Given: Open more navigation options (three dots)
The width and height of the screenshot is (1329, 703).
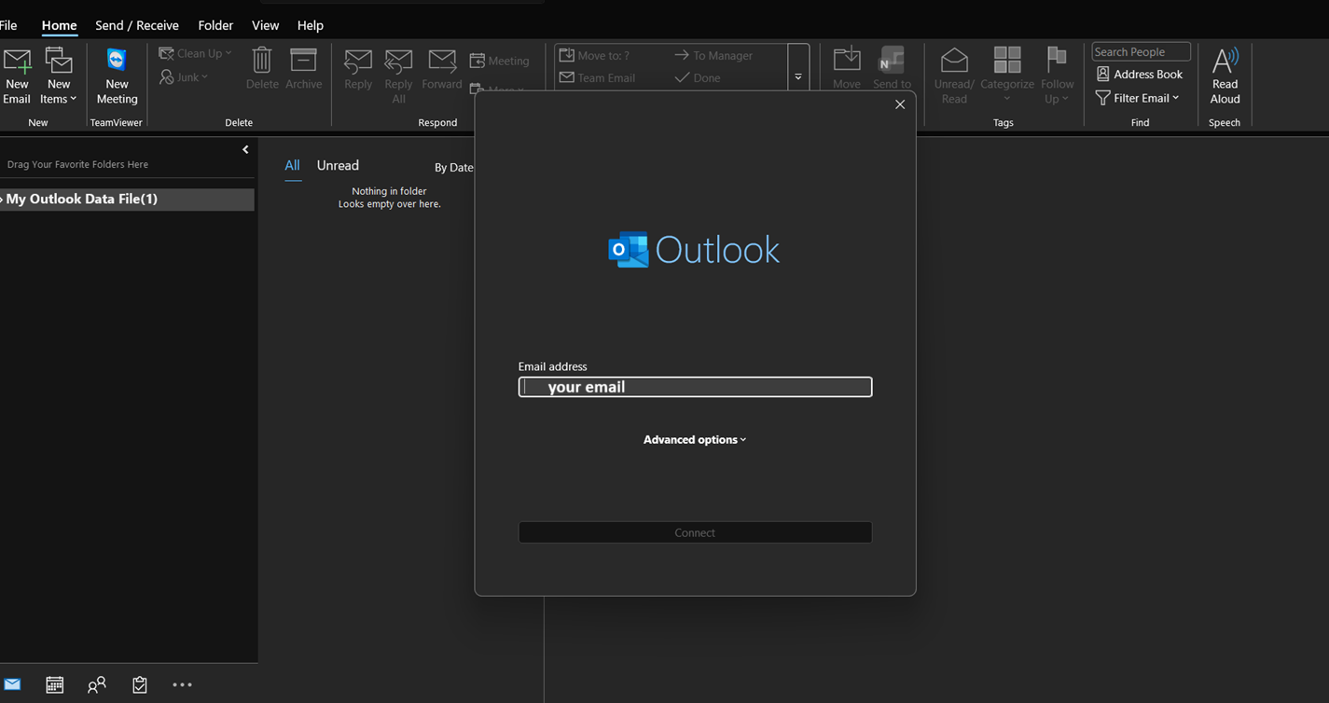Looking at the screenshot, I should tap(182, 685).
